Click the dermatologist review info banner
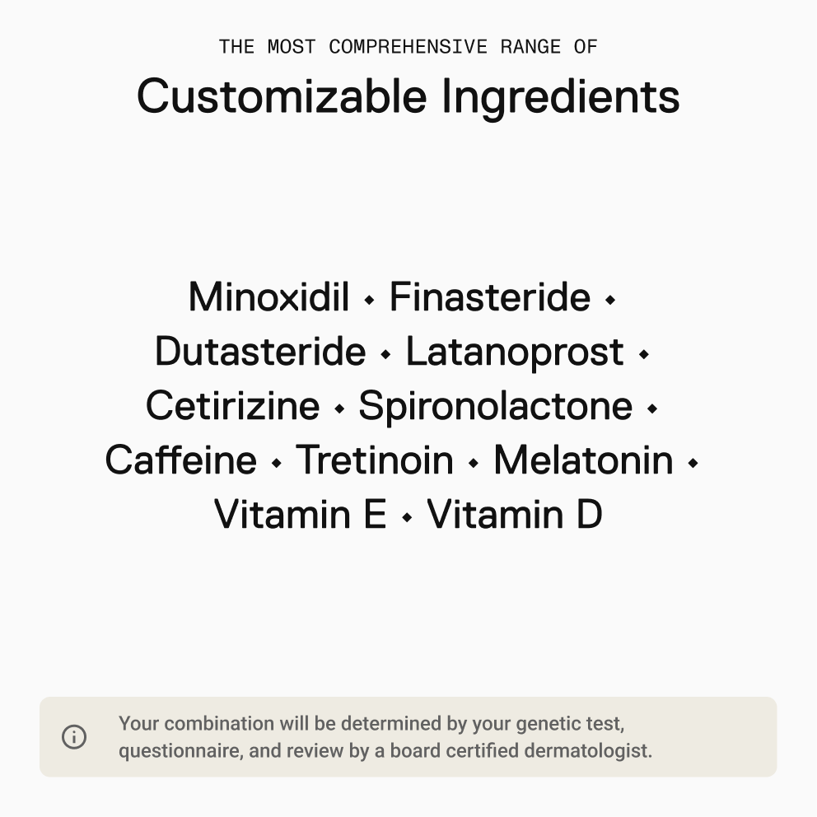 tap(408, 737)
